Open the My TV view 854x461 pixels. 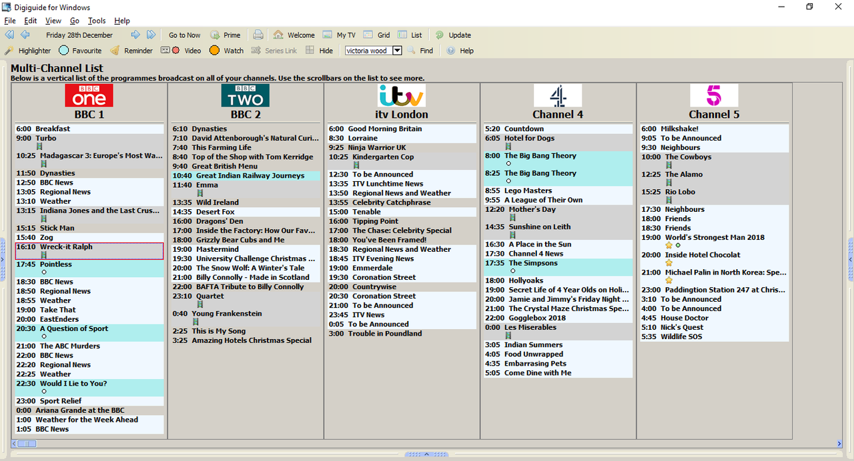tap(339, 35)
